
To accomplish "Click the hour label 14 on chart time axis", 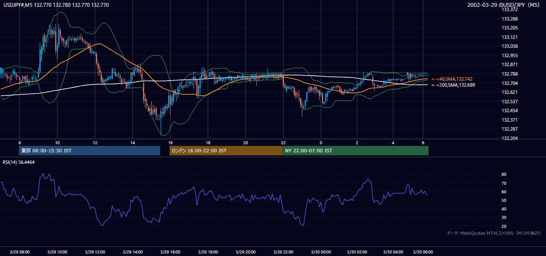I will 132,143.
